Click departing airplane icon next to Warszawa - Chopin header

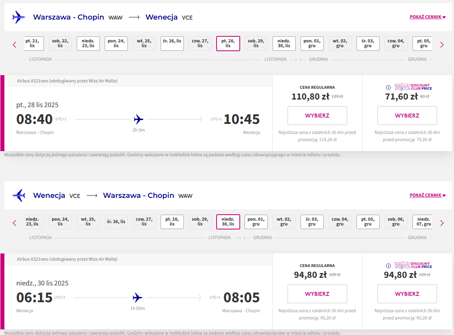[x=18, y=17]
